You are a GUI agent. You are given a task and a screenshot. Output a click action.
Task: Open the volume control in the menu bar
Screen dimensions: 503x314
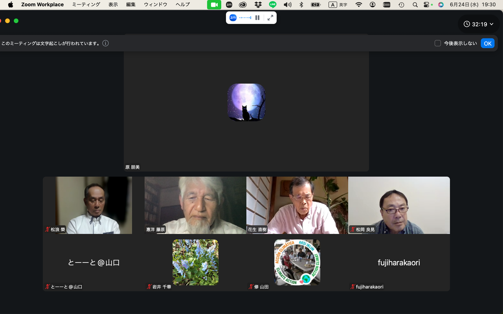[288, 5]
